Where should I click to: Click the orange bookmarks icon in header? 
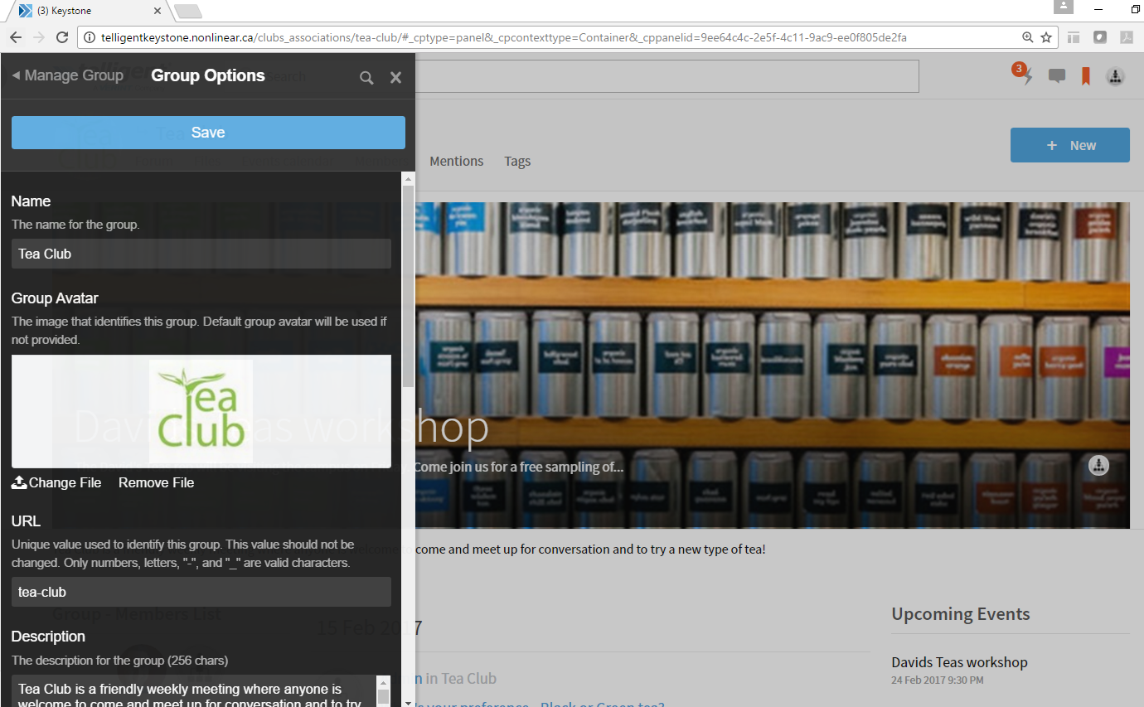point(1085,76)
